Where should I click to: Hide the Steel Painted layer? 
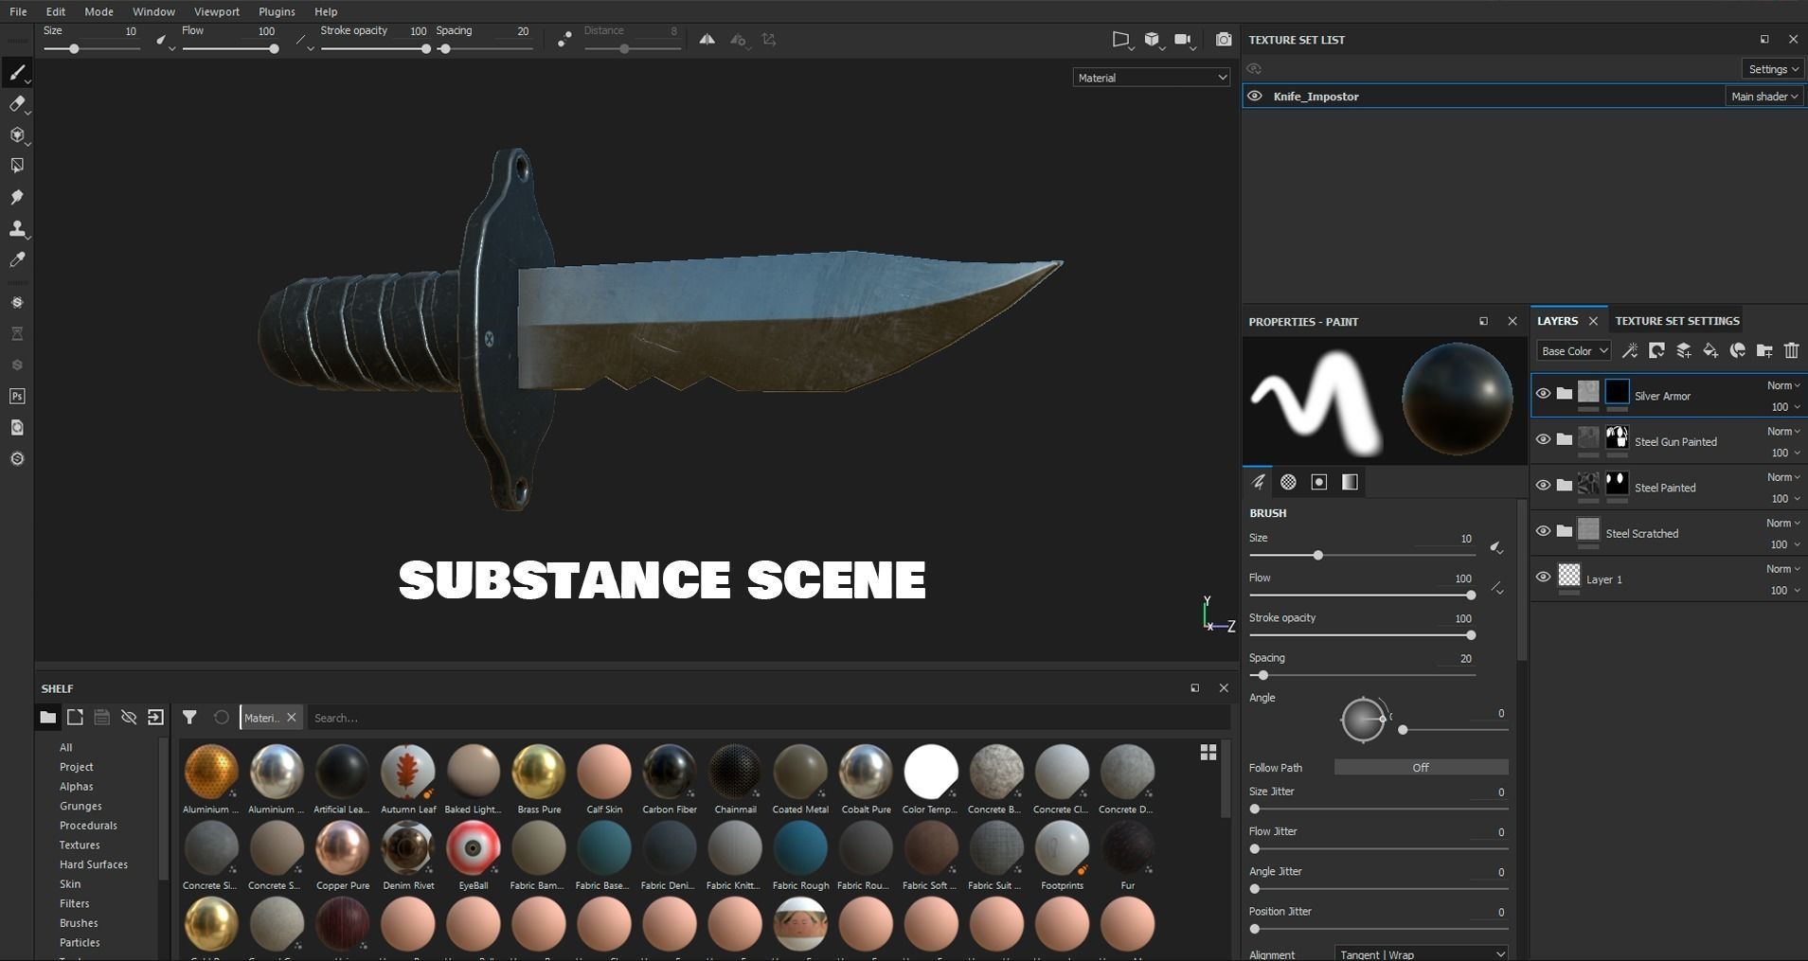1543,486
